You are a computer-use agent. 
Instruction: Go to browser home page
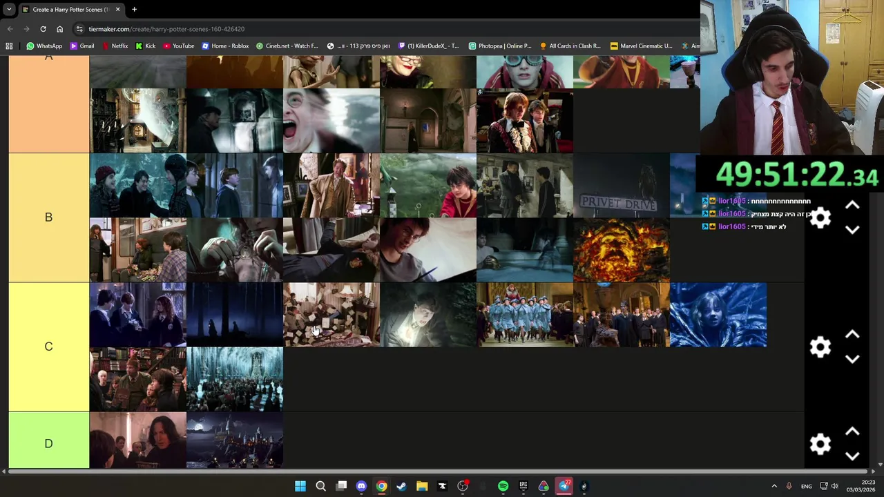(x=59, y=29)
